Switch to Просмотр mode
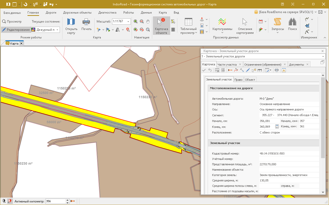Screen dimensions: 329x205 tap(12, 22)
